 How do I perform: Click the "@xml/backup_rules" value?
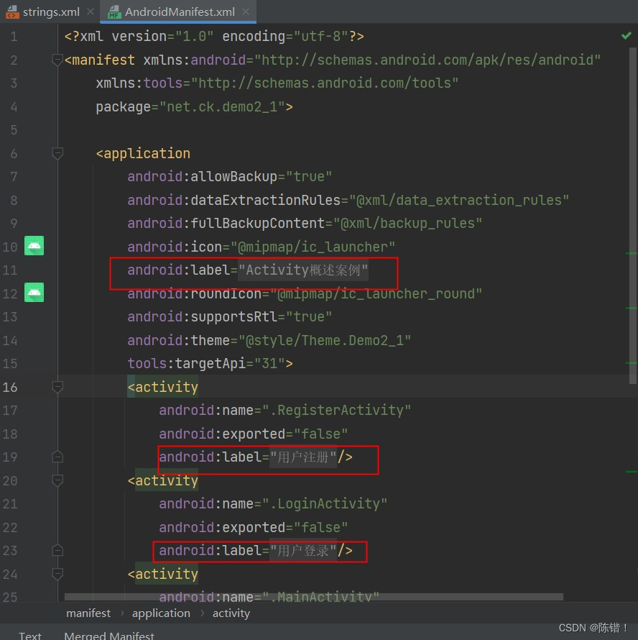click(408, 223)
